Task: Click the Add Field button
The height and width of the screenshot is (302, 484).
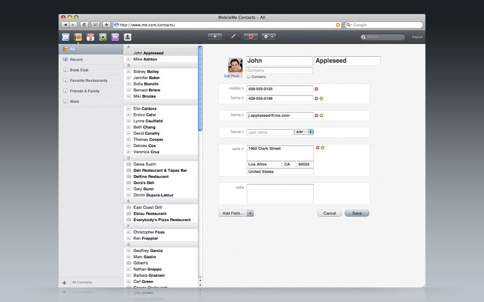Action: [233, 213]
